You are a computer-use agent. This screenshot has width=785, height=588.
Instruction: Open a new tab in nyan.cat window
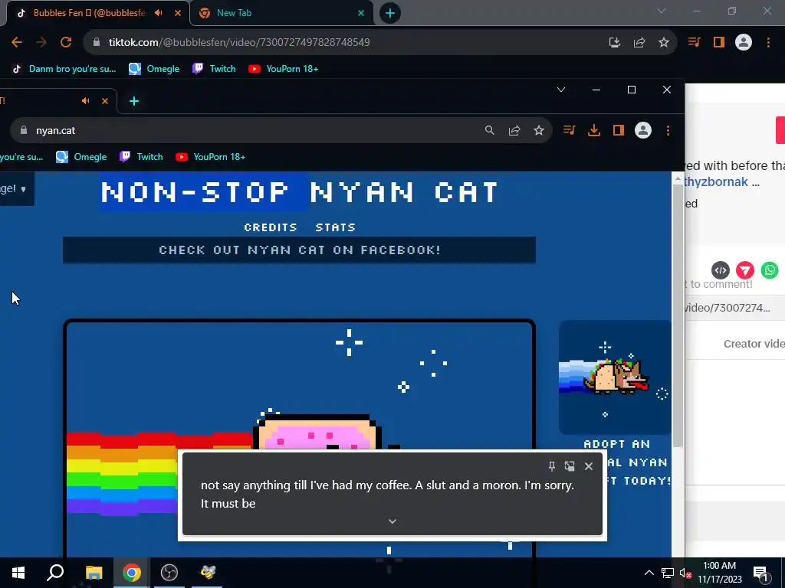[x=133, y=102]
